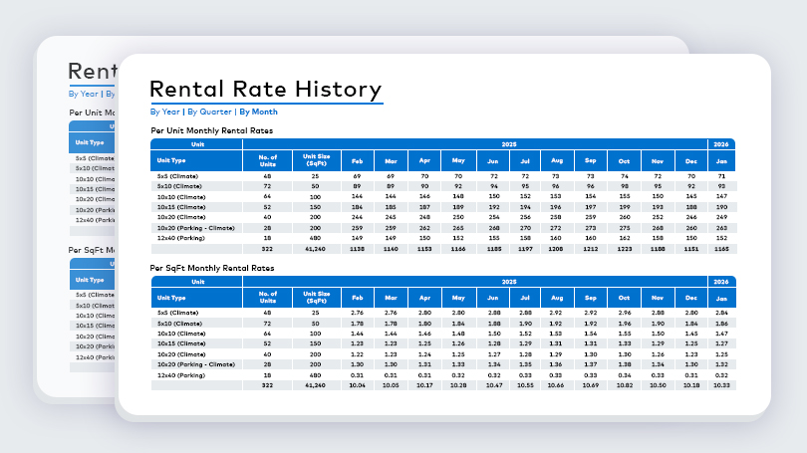This screenshot has height=453, width=807.
Task: Click the Jun per-SqFt total 10.47
Action: [494, 385]
